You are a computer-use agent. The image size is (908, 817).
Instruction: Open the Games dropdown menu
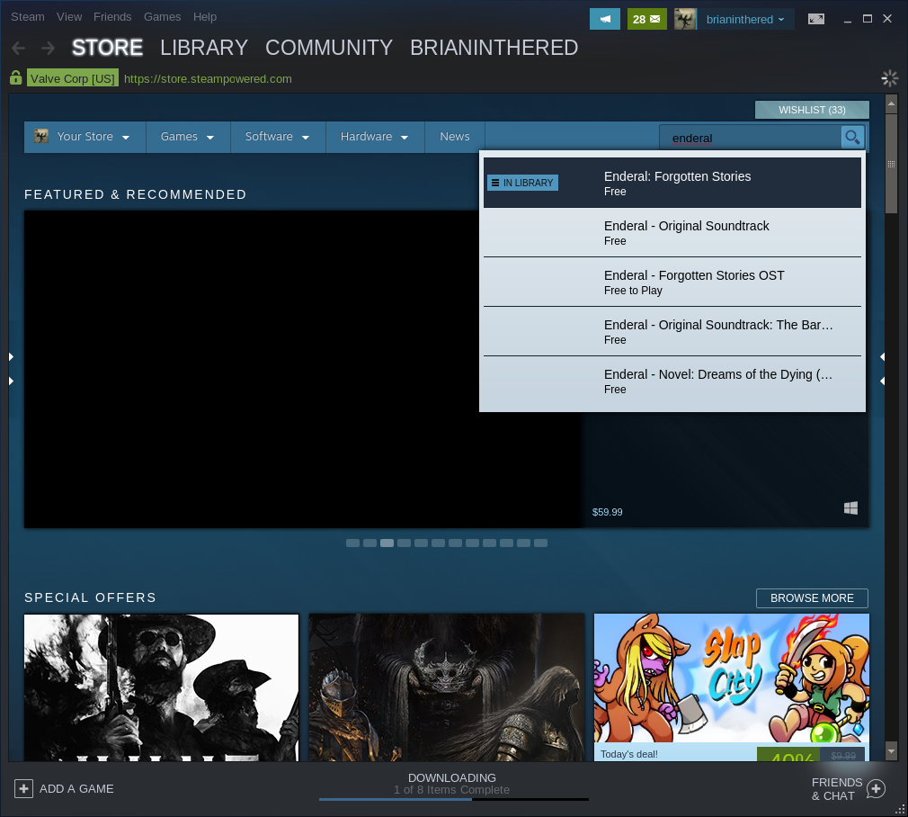(x=188, y=137)
